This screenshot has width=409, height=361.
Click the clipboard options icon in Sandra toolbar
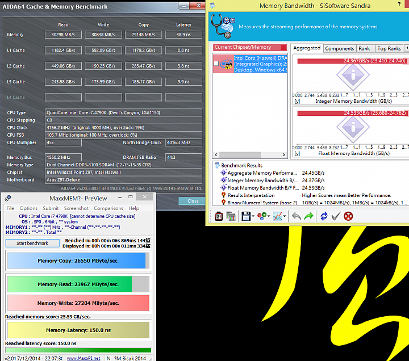(x=219, y=216)
